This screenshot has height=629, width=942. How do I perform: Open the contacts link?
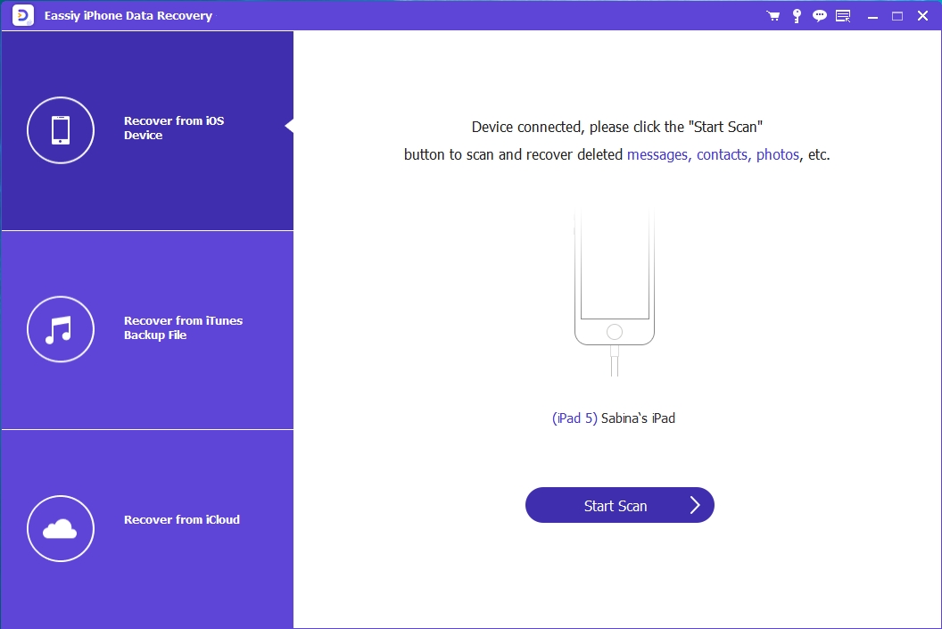[722, 154]
